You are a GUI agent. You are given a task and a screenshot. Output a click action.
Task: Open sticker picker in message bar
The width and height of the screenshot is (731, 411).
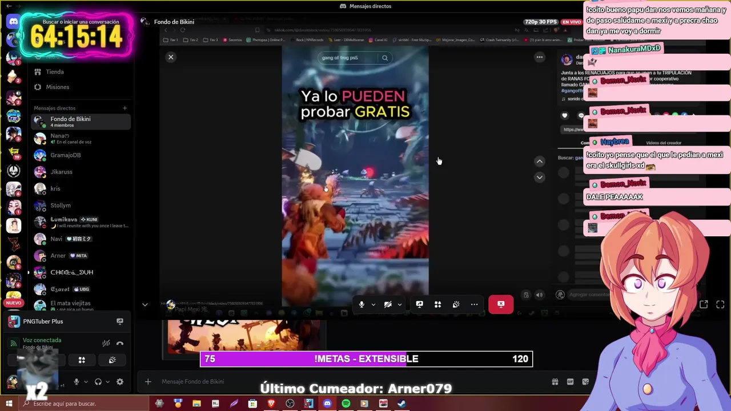[x=585, y=382]
